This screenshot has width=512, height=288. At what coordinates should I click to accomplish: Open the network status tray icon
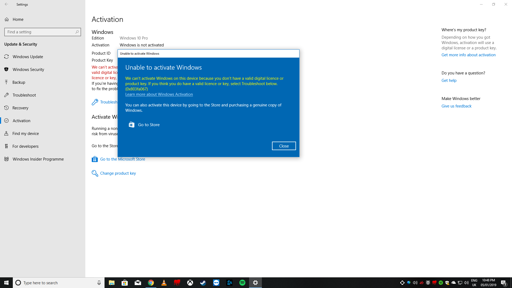click(x=460, y=283)
